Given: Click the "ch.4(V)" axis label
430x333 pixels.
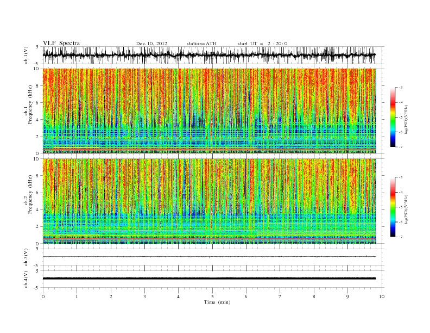Looking at the screenshot, I should point(26,279).
